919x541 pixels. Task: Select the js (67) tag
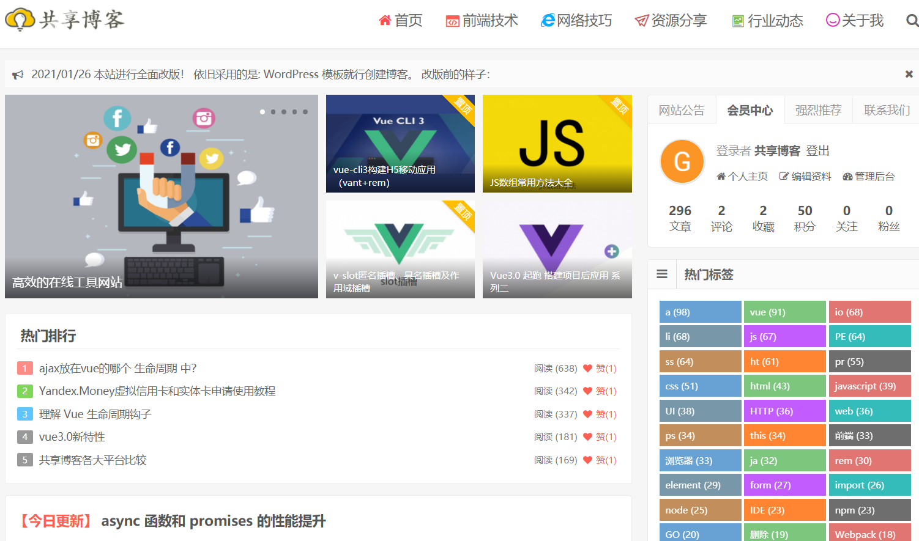point(785,336)
